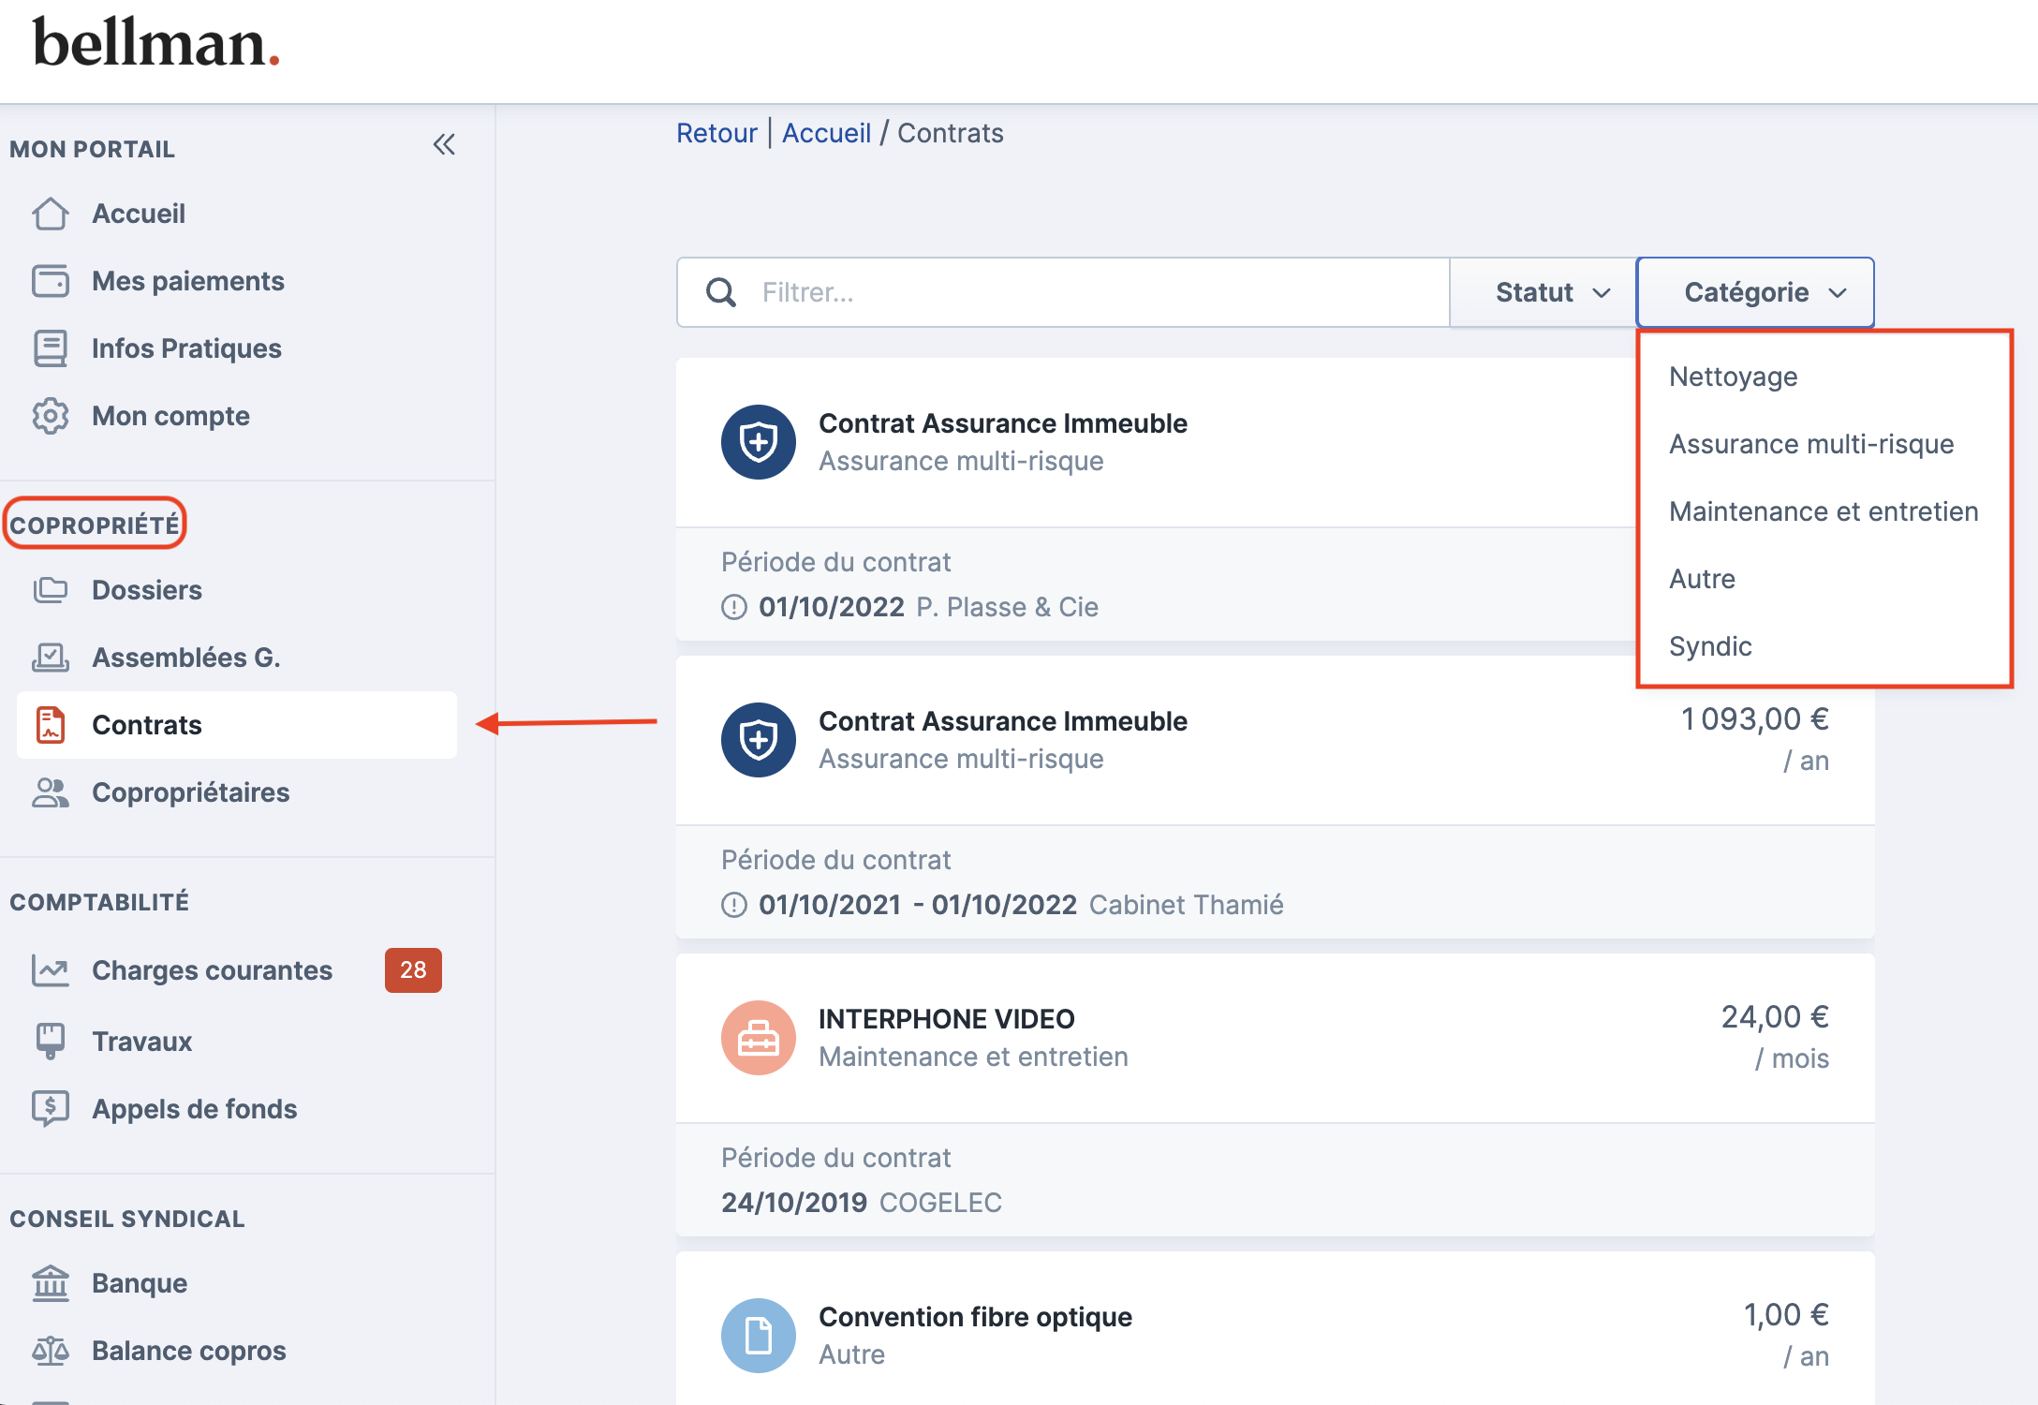
Task: Click the Accueil home icon in sidebar
Action: [51, 214]
